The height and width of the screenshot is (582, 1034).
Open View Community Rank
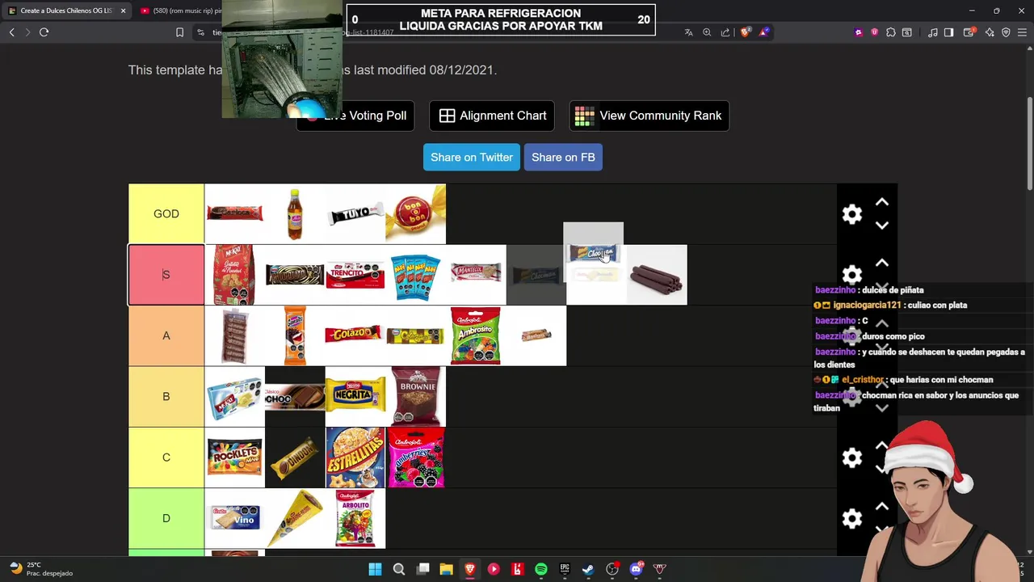[x=649, y=116]
